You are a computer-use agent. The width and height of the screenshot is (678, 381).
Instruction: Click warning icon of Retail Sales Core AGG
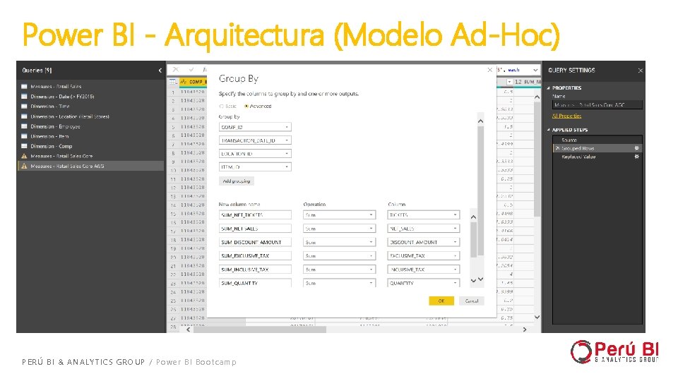tap(24, 166)
